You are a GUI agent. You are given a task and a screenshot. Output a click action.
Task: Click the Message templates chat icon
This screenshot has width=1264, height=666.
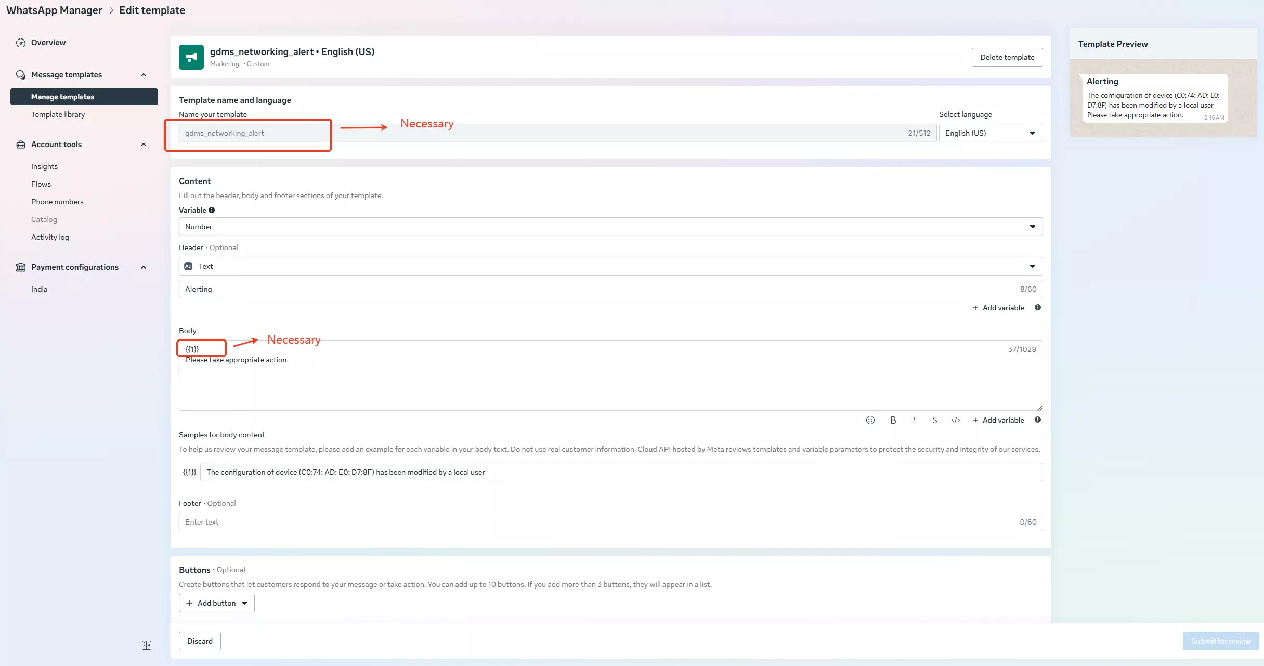click(21, 75)
